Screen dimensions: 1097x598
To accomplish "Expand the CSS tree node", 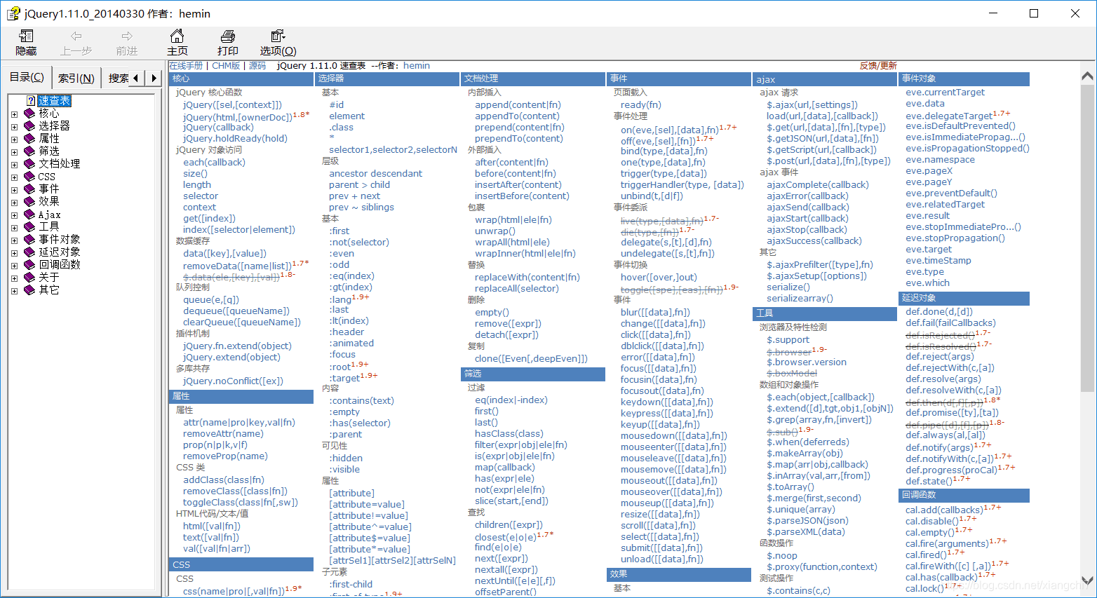I will pos(14,177).
